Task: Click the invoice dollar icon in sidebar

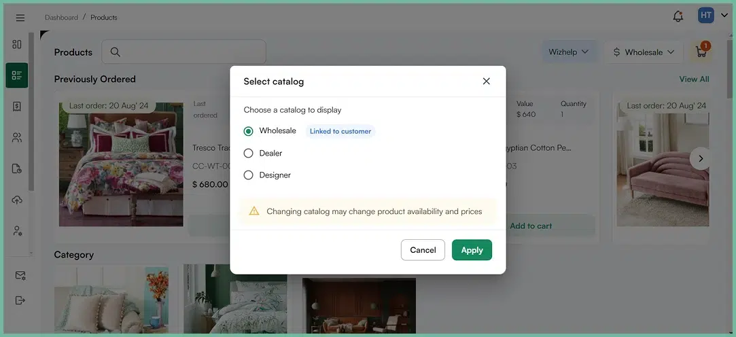Action: click(x=17, y=107)
